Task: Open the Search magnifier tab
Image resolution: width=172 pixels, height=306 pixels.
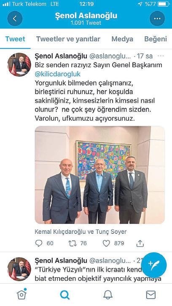Action: (x=65, y=295)
